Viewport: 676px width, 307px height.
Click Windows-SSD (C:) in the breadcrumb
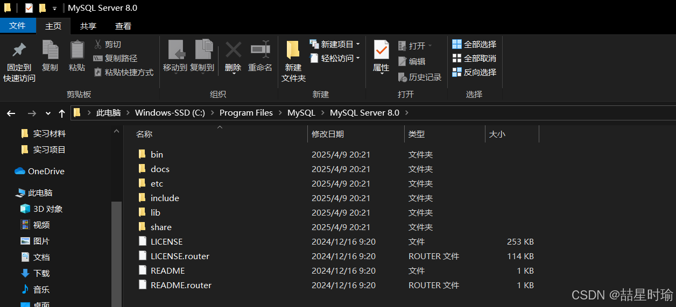(170, 113)
